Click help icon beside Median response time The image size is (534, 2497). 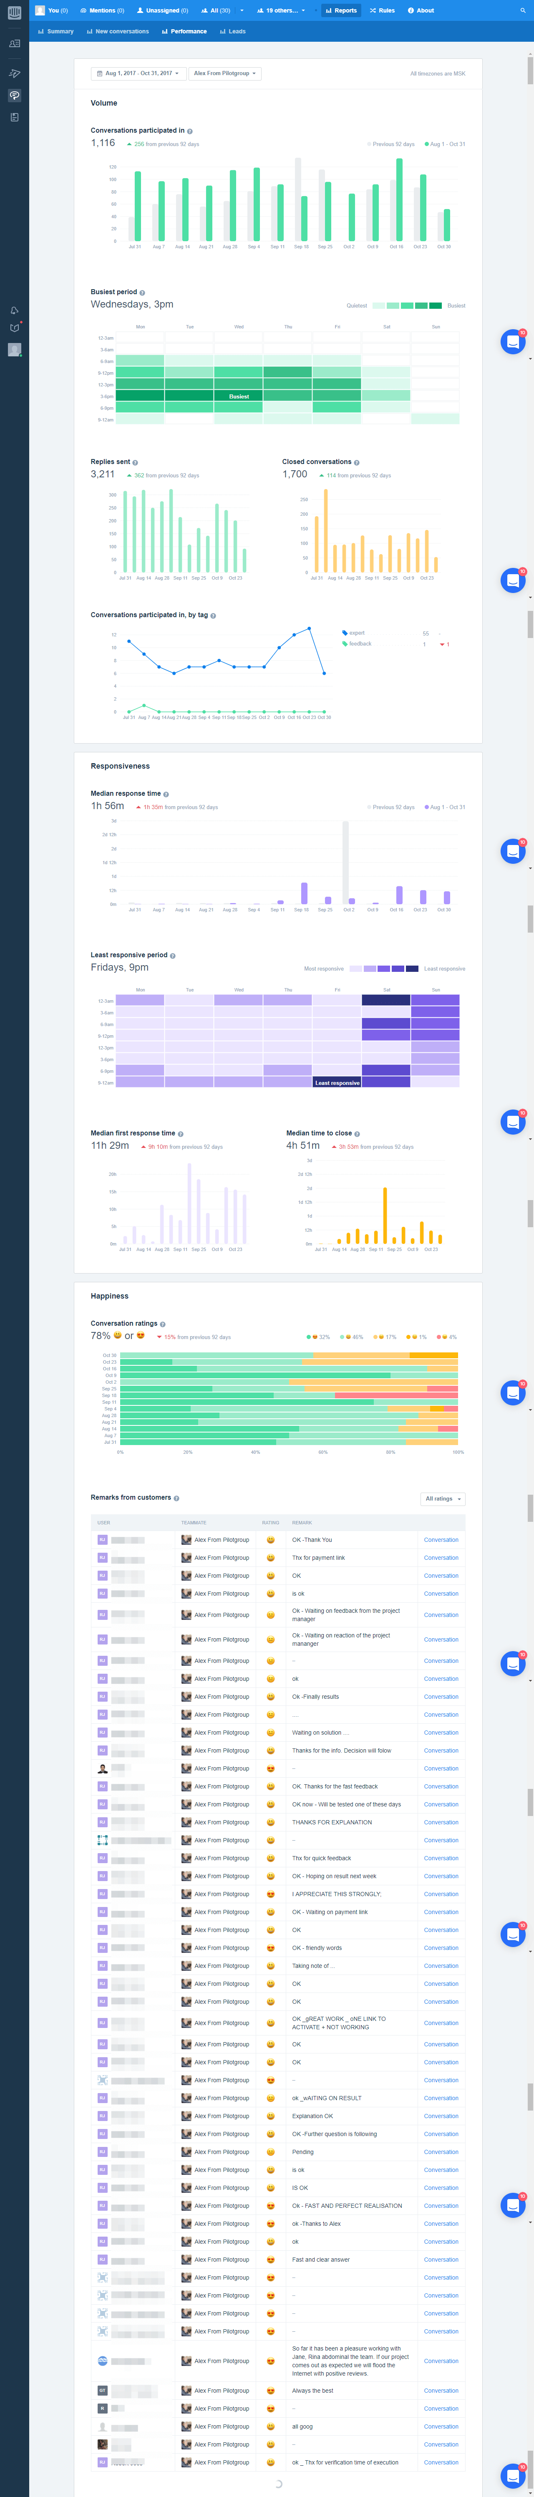tap(166, 794)
